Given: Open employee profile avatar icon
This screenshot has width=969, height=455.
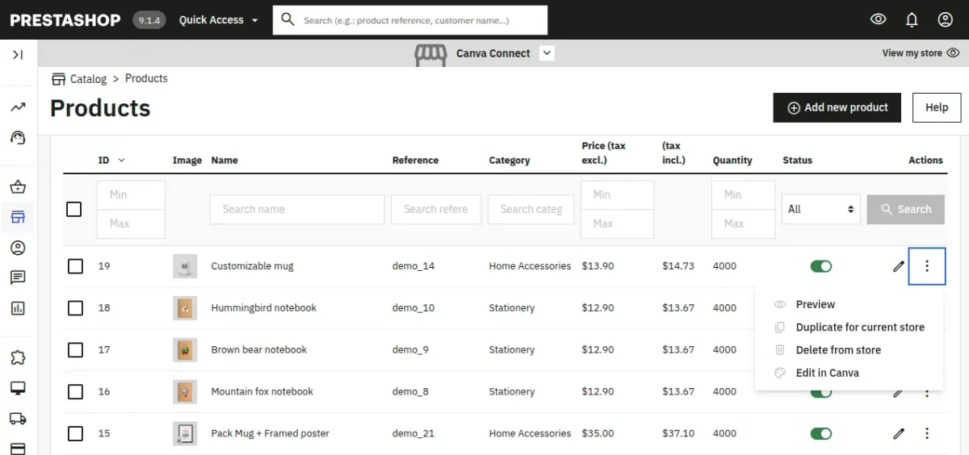Looking at the screenshot, I should pos(945,19).
